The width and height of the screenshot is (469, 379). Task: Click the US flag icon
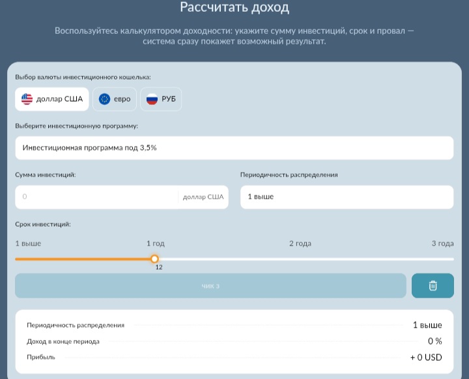pyautogui.click(x=27, y=99)
